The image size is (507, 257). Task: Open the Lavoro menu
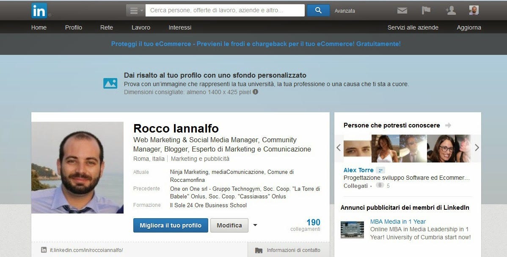pos(141,27)
